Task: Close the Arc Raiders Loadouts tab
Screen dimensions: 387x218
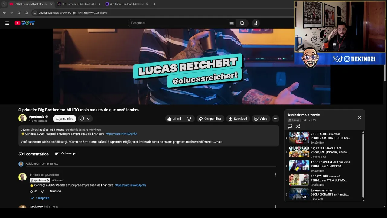Action: pos(147,4)
